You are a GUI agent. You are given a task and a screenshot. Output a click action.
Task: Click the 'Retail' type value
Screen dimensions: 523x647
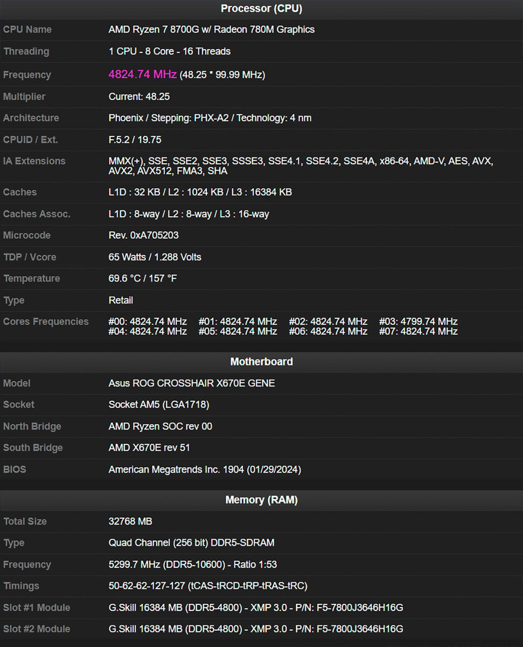click(x=121, y=300)
